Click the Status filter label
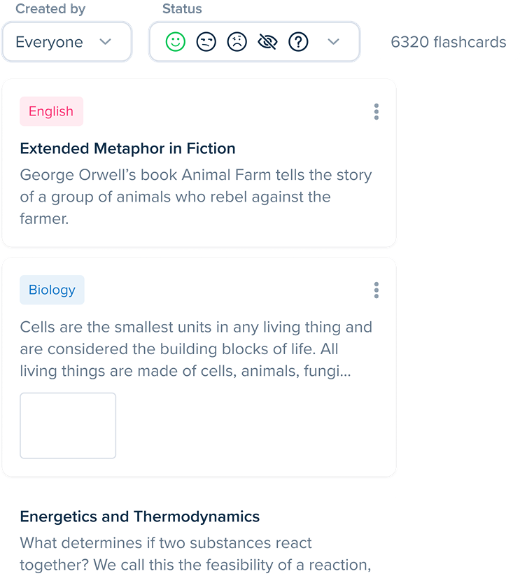This screenshot has height=576, width=520. click(x=182, y=9)
